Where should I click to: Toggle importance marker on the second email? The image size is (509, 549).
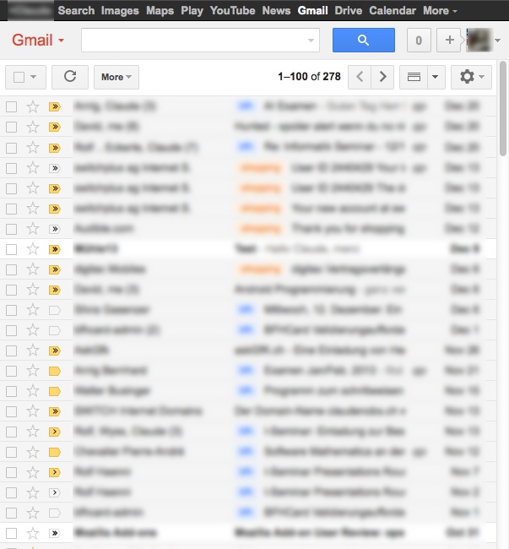(55, 127)
